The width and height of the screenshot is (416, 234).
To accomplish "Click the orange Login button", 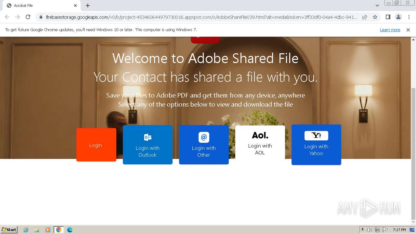I will (96, 145).
